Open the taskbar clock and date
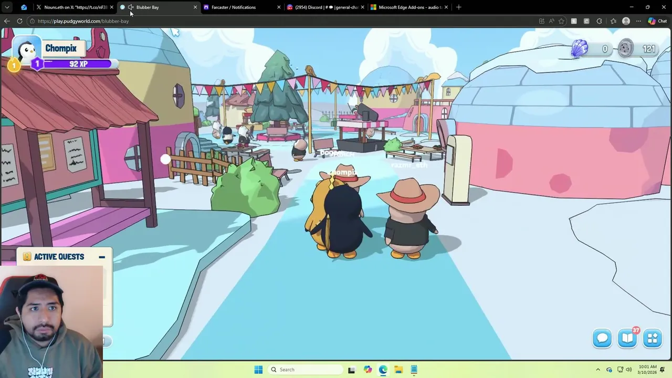672x378 pixels. [648, 370]
